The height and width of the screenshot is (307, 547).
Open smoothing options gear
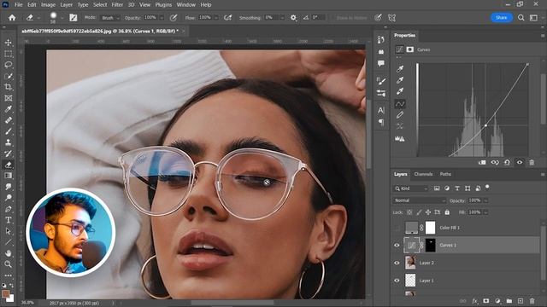[293, 17]
